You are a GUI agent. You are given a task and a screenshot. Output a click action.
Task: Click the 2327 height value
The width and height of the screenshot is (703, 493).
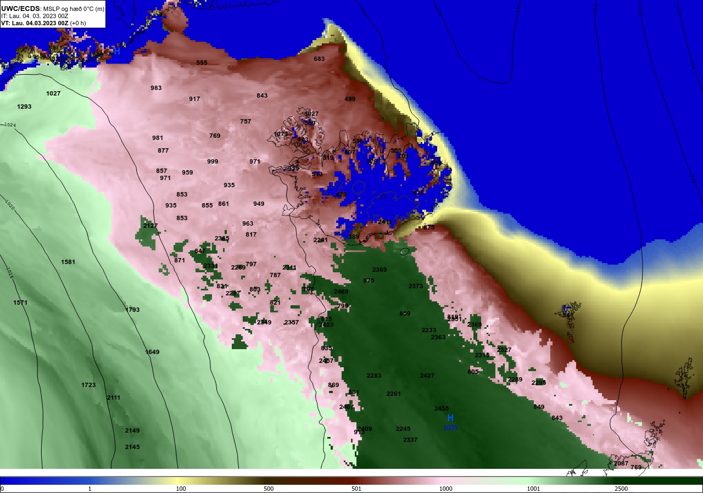504,350
